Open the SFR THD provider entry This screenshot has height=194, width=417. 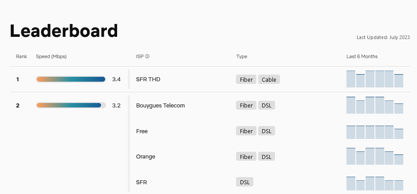click(148, 79)
